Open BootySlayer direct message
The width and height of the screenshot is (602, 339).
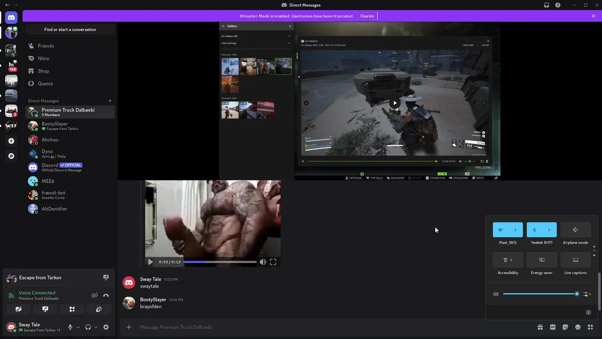pyautogui.click(x=70, y=126)
